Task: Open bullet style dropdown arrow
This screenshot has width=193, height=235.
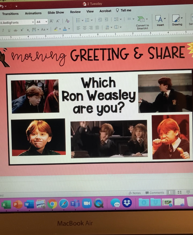Action: (82, 20)
